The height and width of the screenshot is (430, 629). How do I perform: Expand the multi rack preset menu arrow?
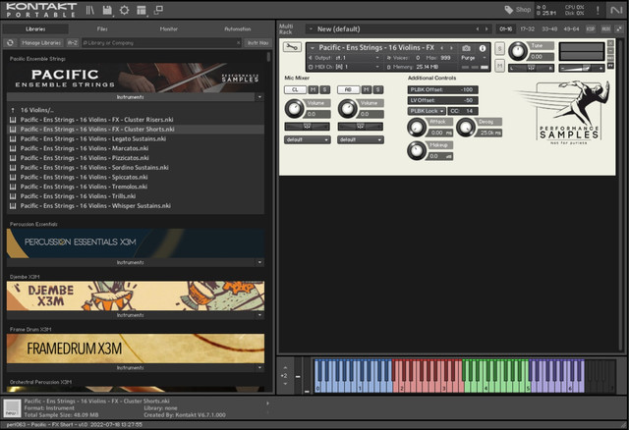coord(311,28)
